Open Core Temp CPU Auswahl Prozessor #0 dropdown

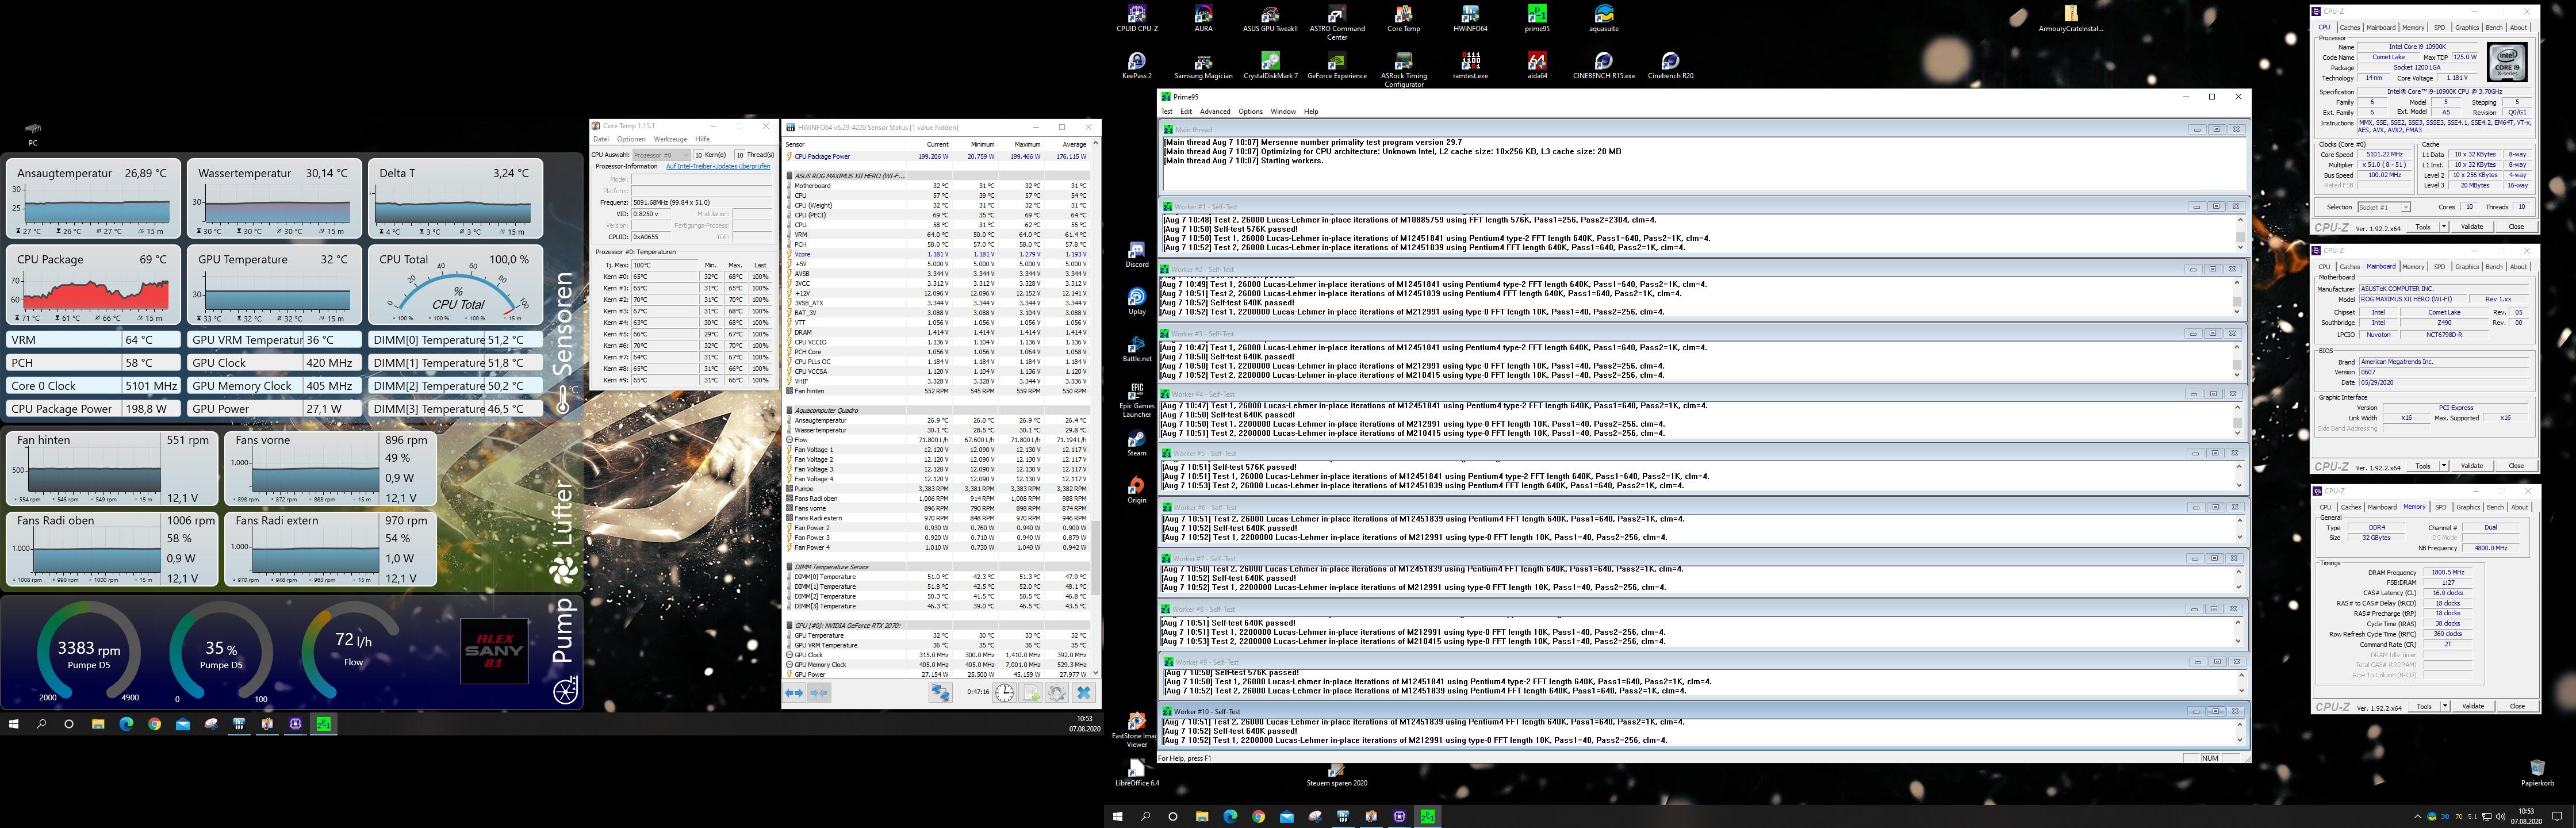[x=662, y=155]
